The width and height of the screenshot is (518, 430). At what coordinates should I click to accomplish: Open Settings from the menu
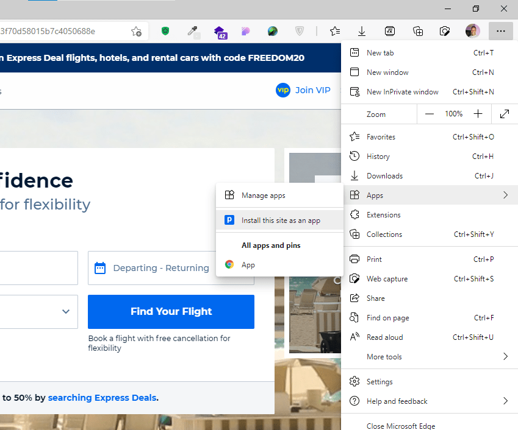click(430, 381)
